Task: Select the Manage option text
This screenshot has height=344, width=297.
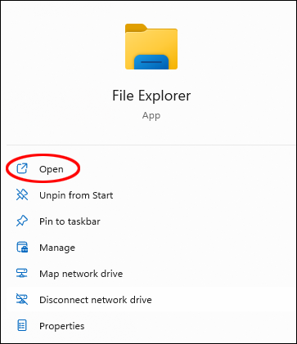Action: (x=57, y=248)
